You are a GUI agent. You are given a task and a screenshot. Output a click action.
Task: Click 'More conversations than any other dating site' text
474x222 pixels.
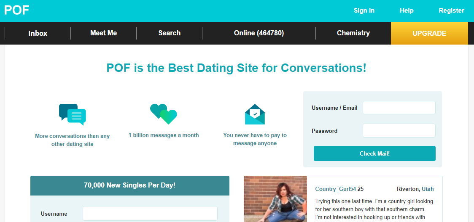[x=72, y=140]
